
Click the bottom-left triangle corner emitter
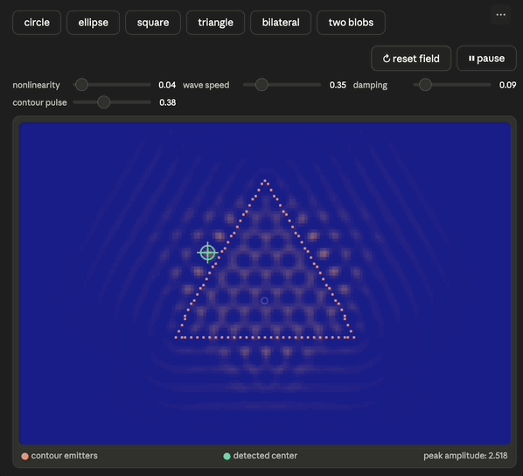click(176, 338)
